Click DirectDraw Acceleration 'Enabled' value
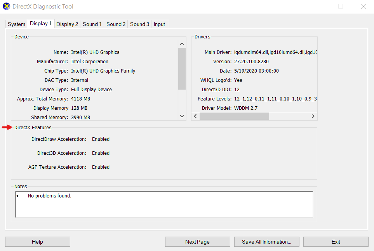 tap(101, 139)
